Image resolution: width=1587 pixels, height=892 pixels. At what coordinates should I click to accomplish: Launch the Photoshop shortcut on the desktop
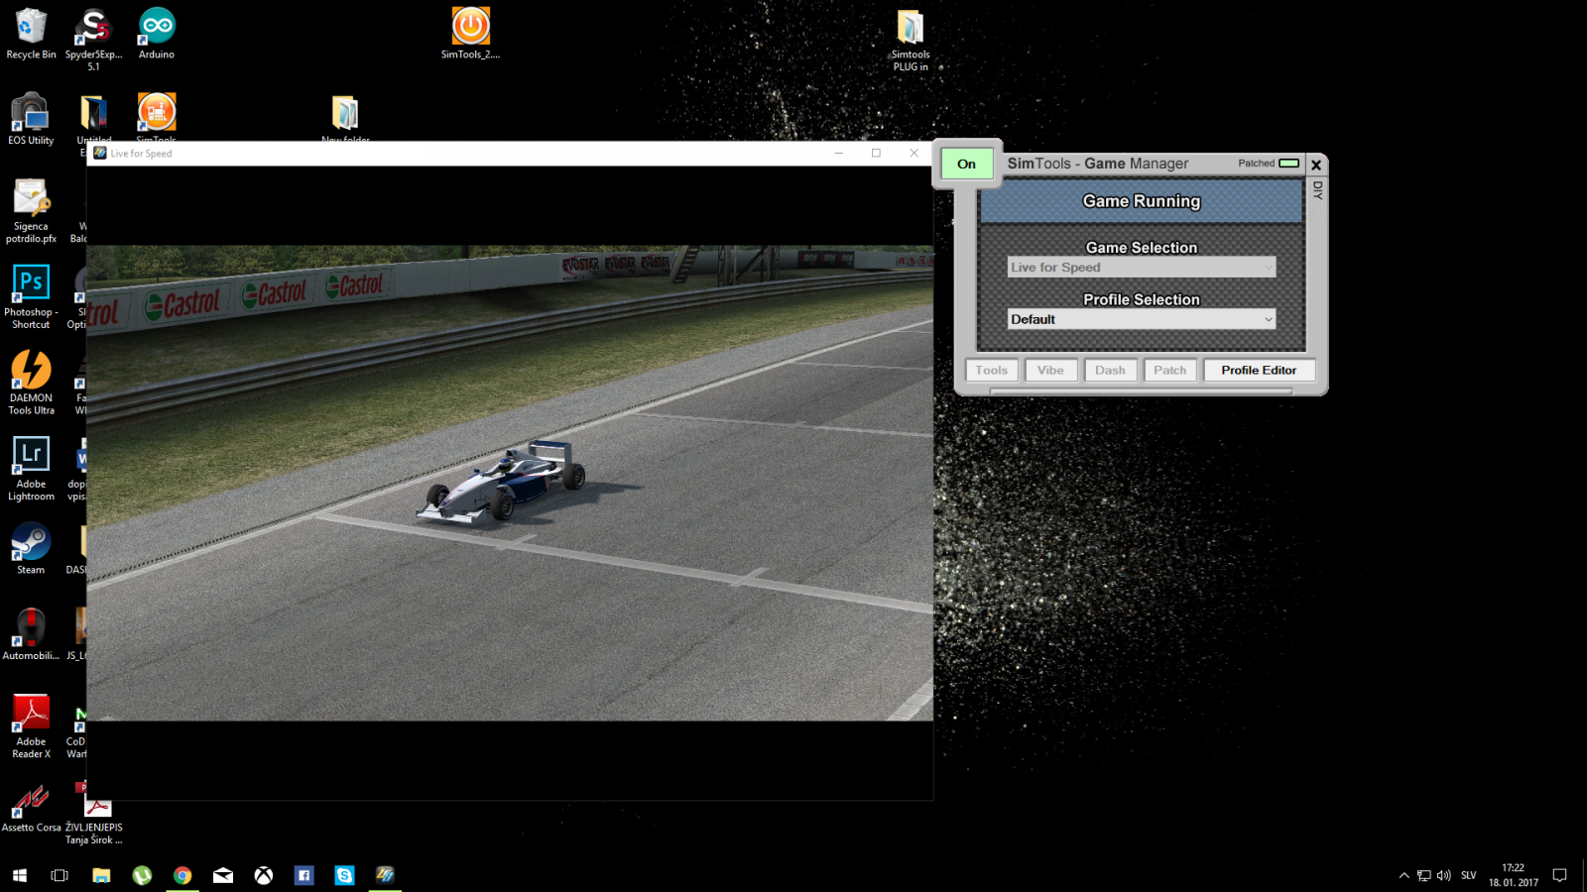(x=31, y=297)
